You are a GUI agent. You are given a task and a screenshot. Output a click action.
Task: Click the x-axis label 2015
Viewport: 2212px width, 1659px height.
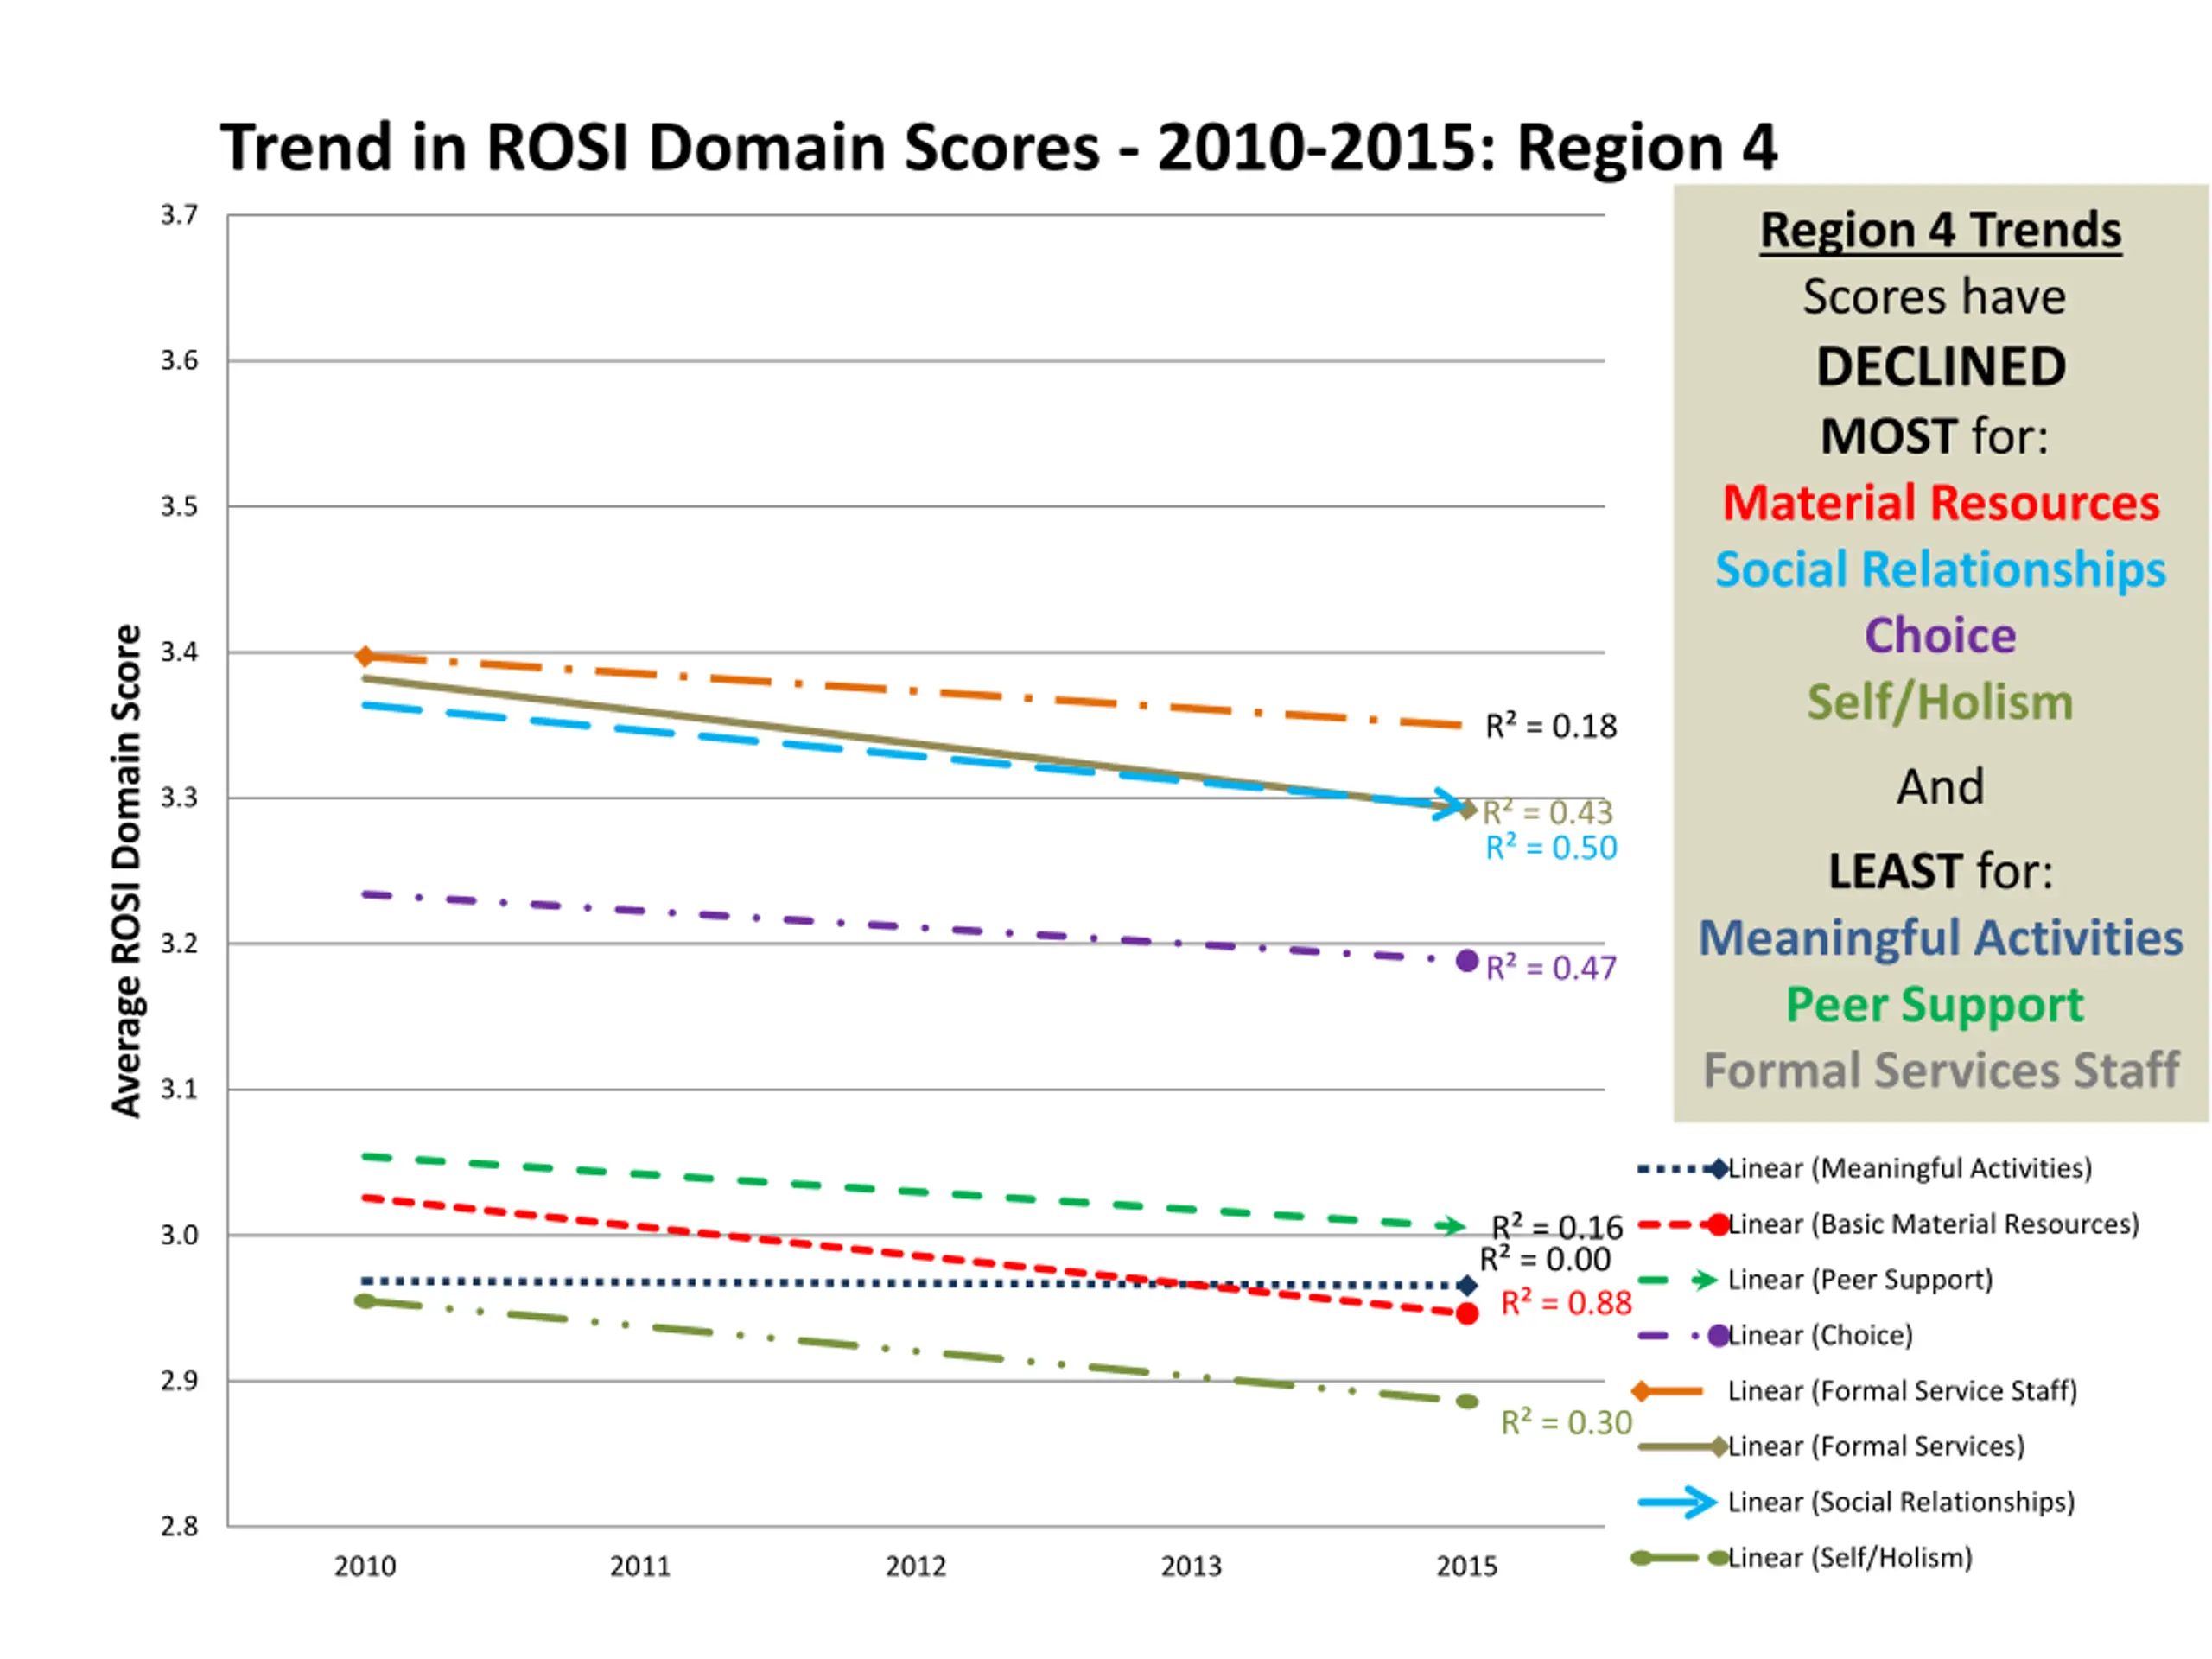(1467, 1566)
